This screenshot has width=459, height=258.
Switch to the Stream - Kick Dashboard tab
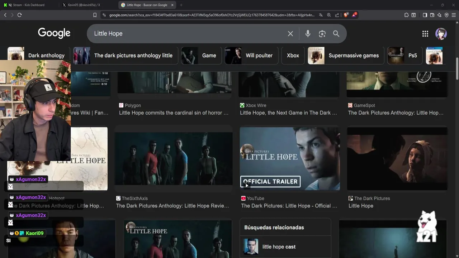coord(29,5)
